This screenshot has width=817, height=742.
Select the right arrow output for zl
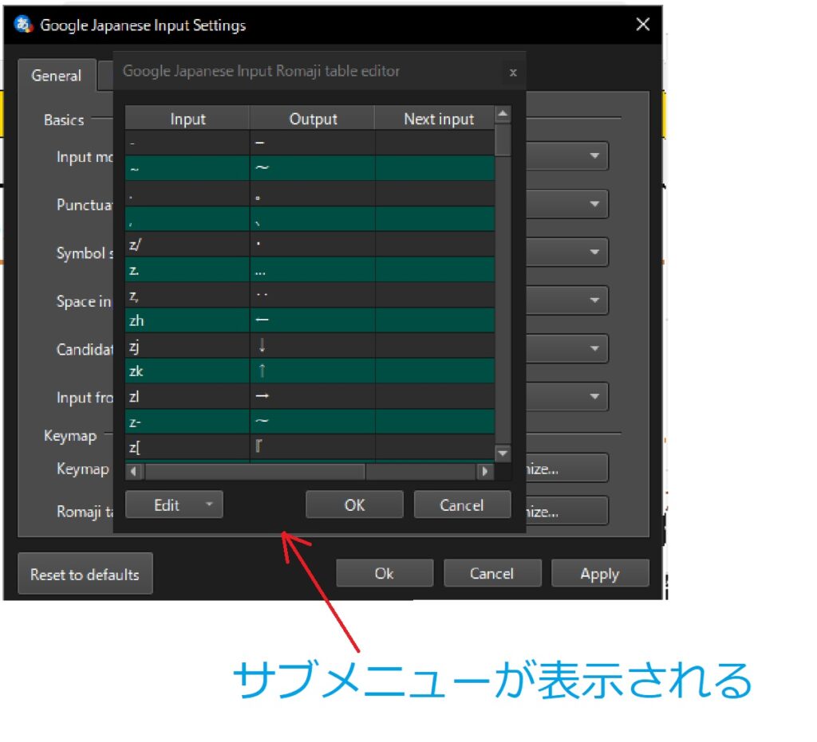(x=313, y=397)
